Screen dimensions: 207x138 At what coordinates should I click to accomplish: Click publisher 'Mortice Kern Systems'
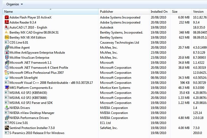coord(115,88)
